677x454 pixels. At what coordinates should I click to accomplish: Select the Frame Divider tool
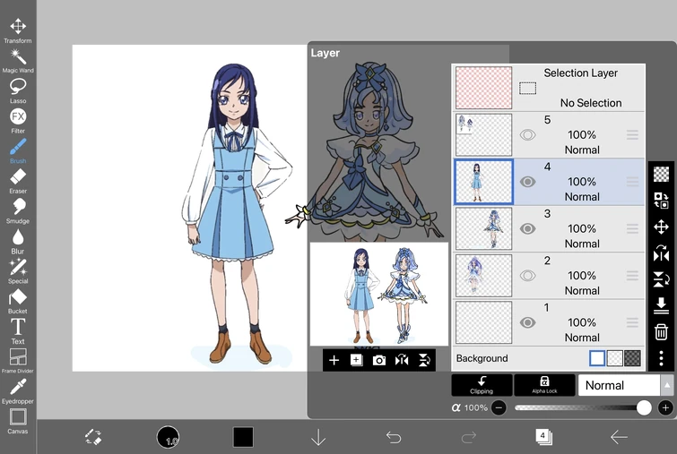(18, 361)
